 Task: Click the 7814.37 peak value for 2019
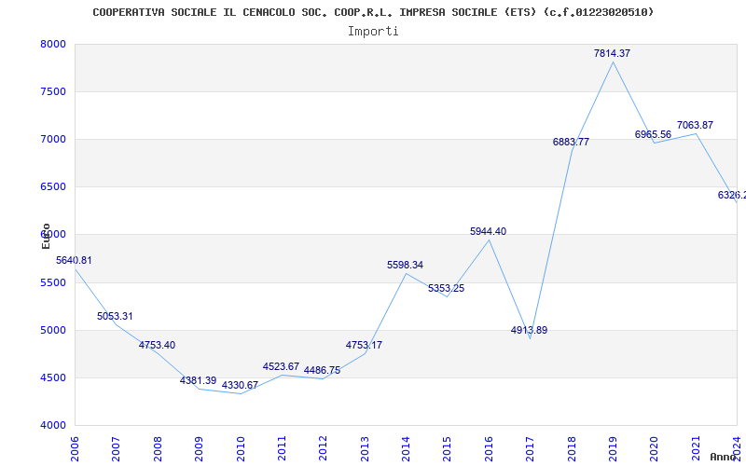[x=612, y=54]
